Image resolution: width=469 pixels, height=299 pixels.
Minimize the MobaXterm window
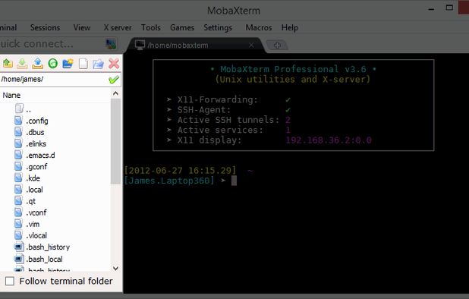(x=431, y=9)
